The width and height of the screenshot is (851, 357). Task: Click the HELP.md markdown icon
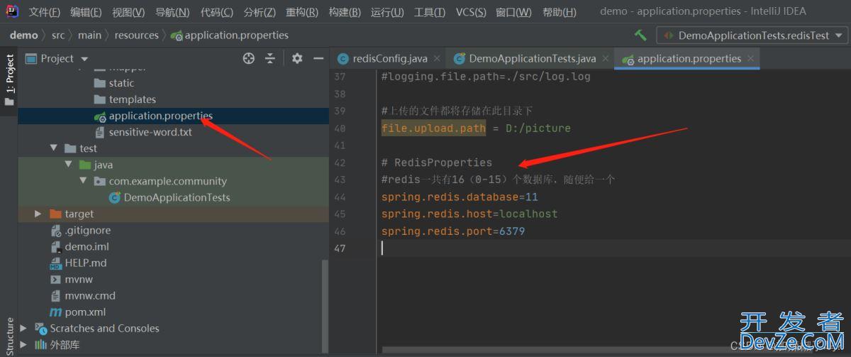coord(55,263)
